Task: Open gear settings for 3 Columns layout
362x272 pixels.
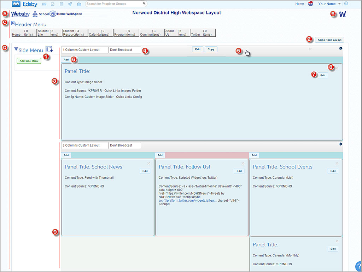Action: 340,144
